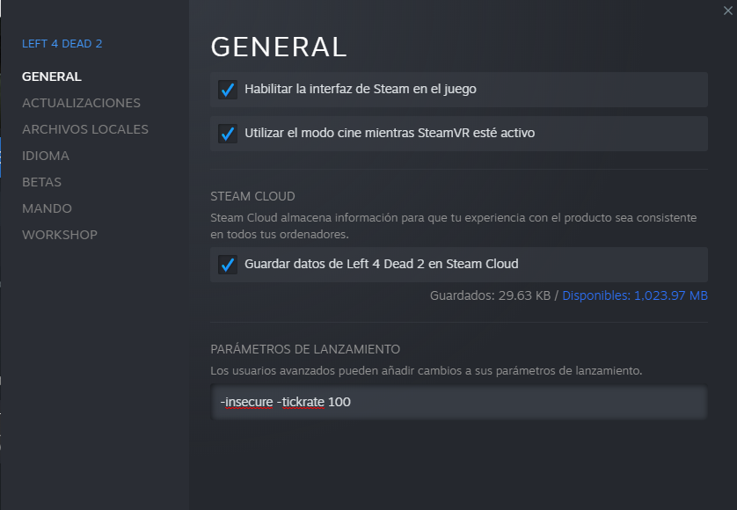Toggle saving Left 4 Dead 2 data to Steam Cloud
This screenshot has width=737, height=510.
(x=227, y=264)
